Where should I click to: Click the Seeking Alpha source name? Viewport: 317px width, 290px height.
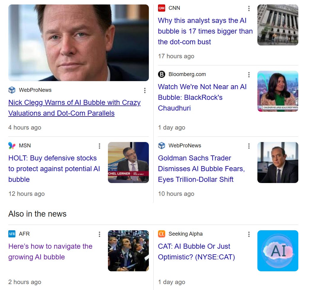pyautogui.click(x=186, y=234)
